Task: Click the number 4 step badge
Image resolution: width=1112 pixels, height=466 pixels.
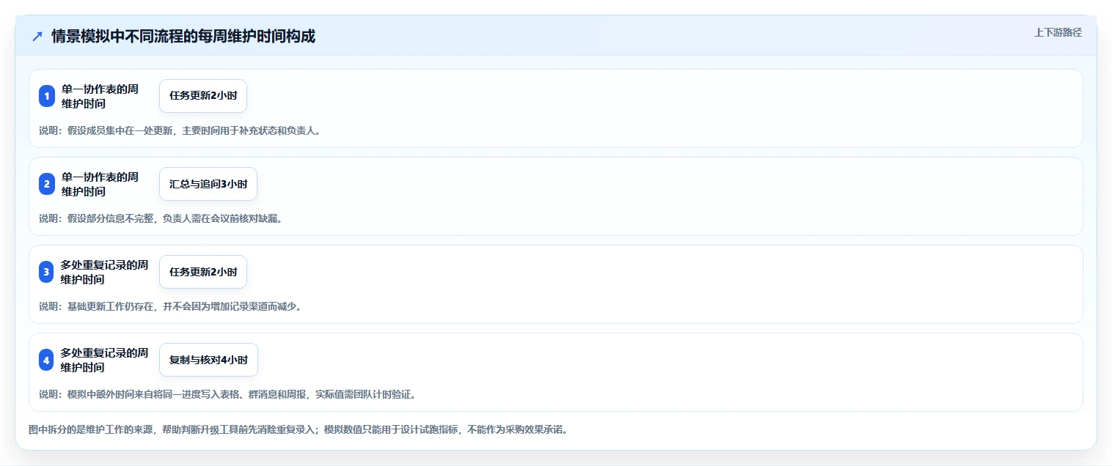Action: pos(47,360)
